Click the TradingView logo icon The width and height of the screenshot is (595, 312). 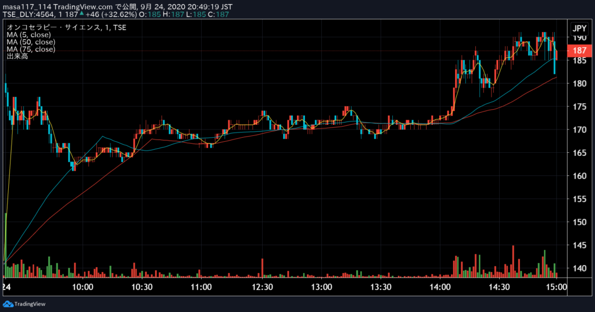click(x=8, y=304)
